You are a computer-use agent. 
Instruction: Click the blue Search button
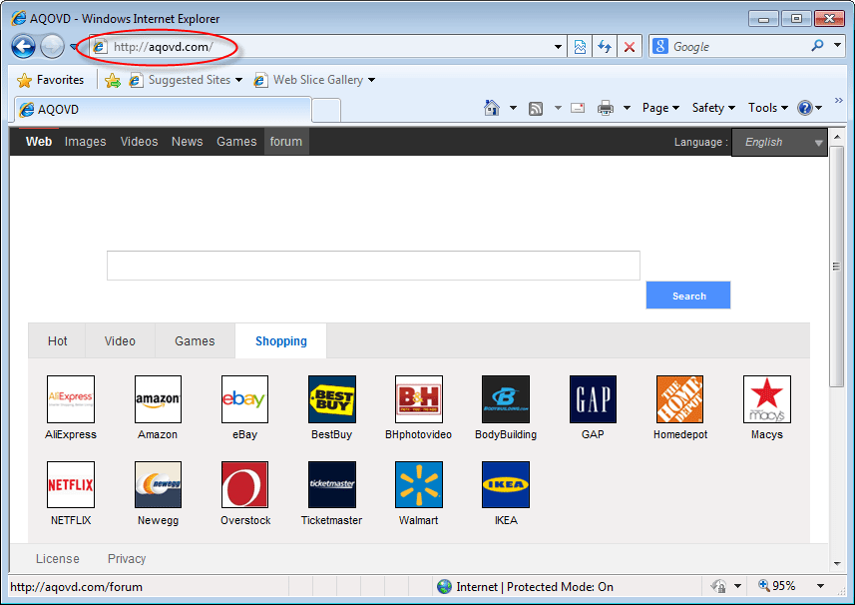tap(688, 296)
